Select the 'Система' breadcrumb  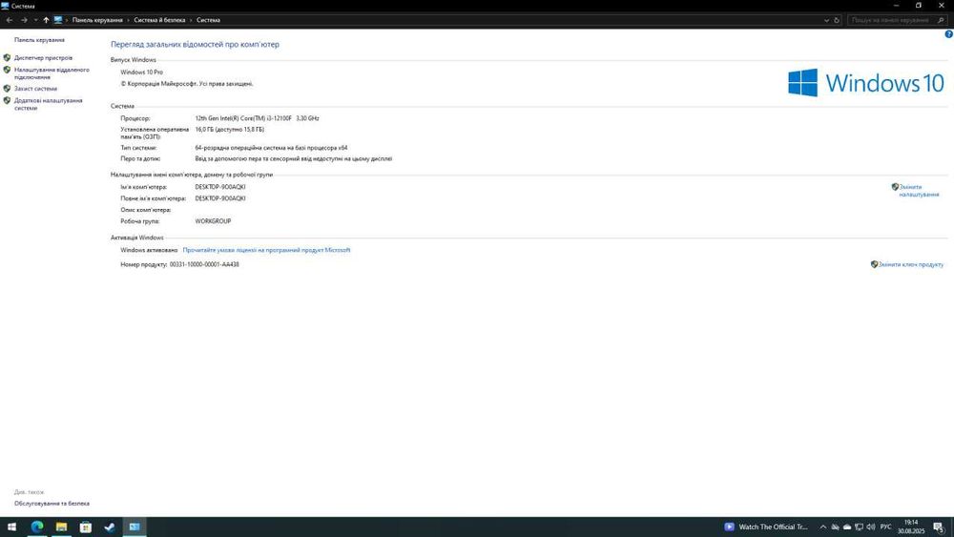click(x=208, y=20)
